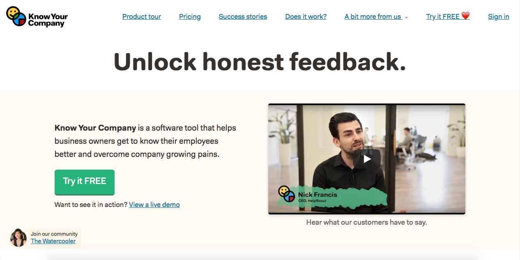The width and height of the screenshot is (520, 260).
Task: Click the green Try it FREE button
Action: pyautogui.click(x=85, y=182)
